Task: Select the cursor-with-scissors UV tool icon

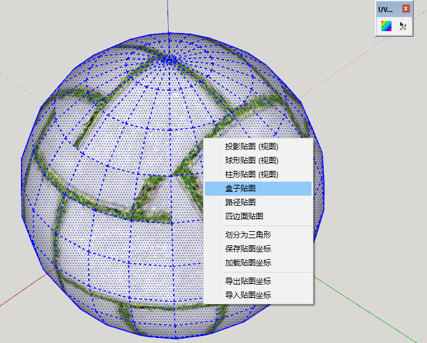Action: [x=403, y=26]
